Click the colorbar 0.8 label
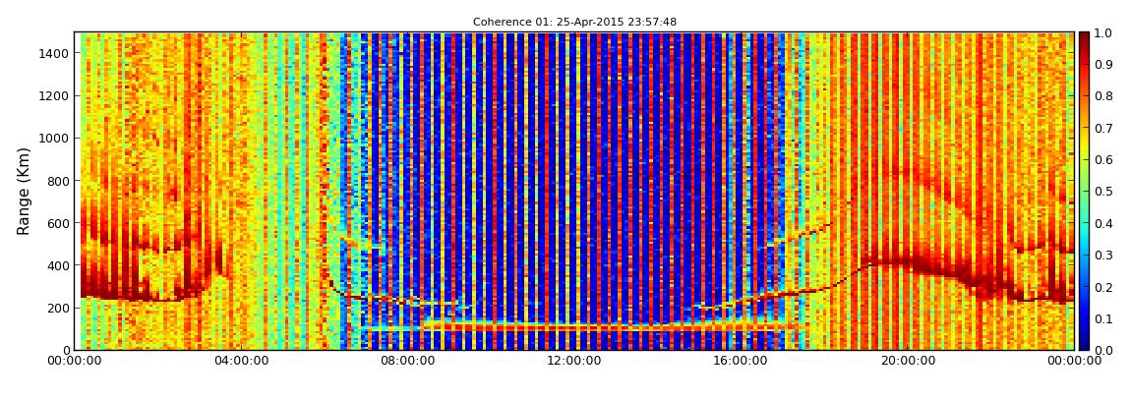 pos(1103,96)
